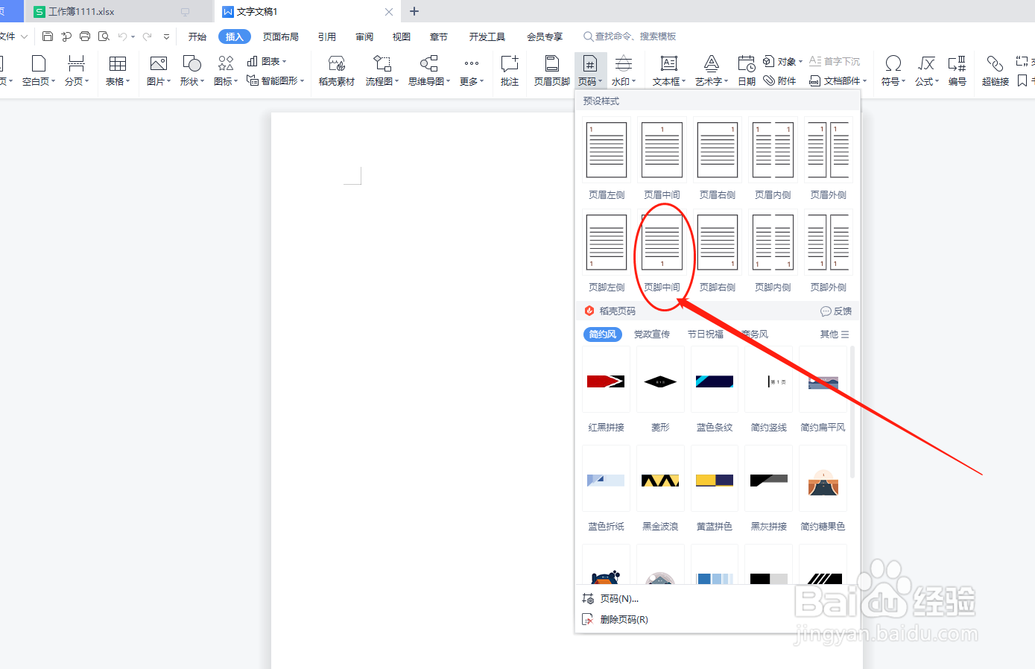The width and height of the screenshot is (1035, 669).
Task: Expand the 其他 (Other) category list
Action: coord(835,334)
